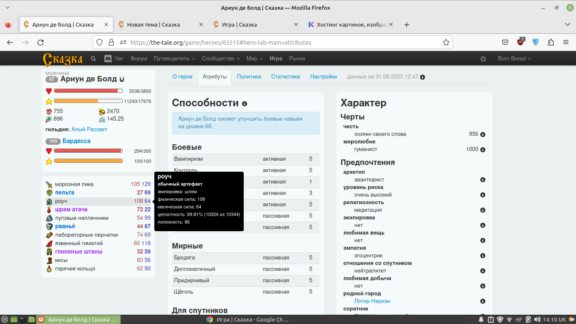Switch to the Статистика tab

[x=285, y=77]
